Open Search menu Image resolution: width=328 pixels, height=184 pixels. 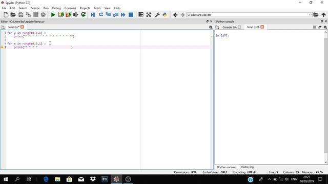pyautogui.click(x=23, y=8)
